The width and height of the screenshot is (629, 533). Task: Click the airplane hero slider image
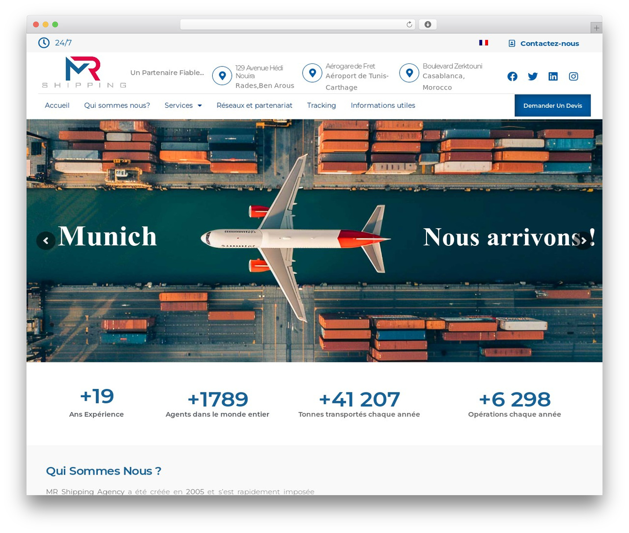coord(314,240)
